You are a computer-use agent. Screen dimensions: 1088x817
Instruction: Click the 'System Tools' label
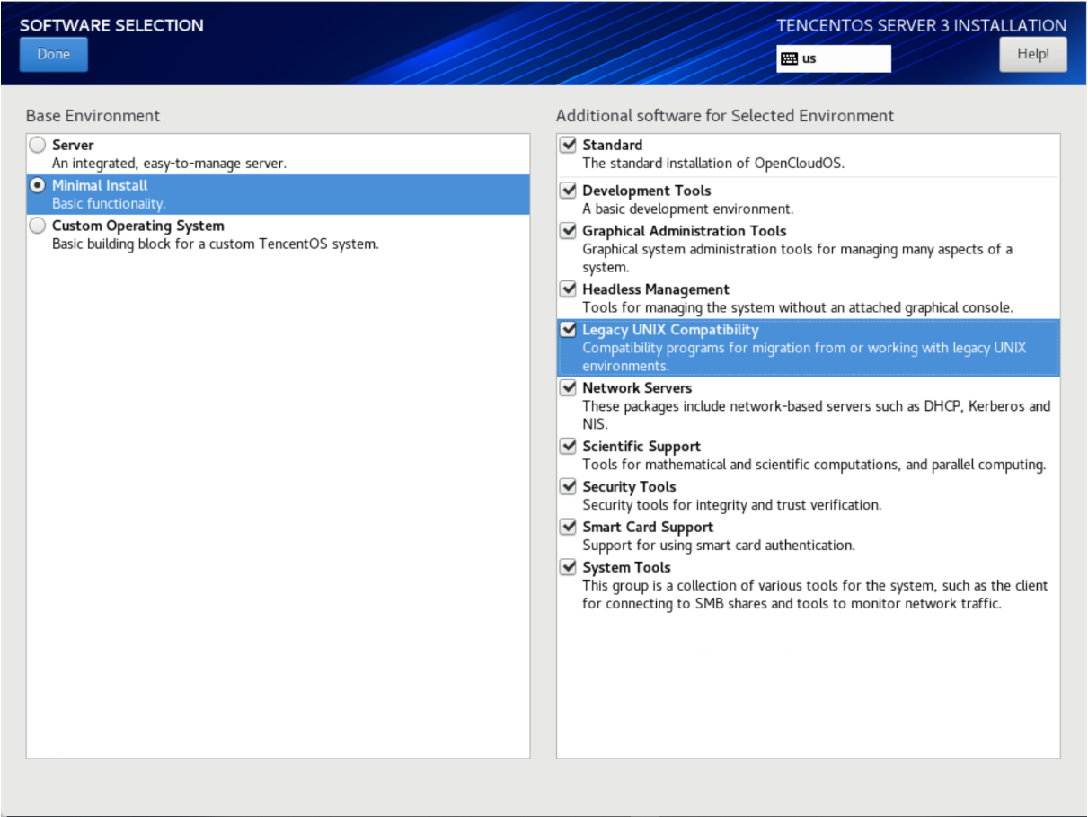(x=626, y=568)
